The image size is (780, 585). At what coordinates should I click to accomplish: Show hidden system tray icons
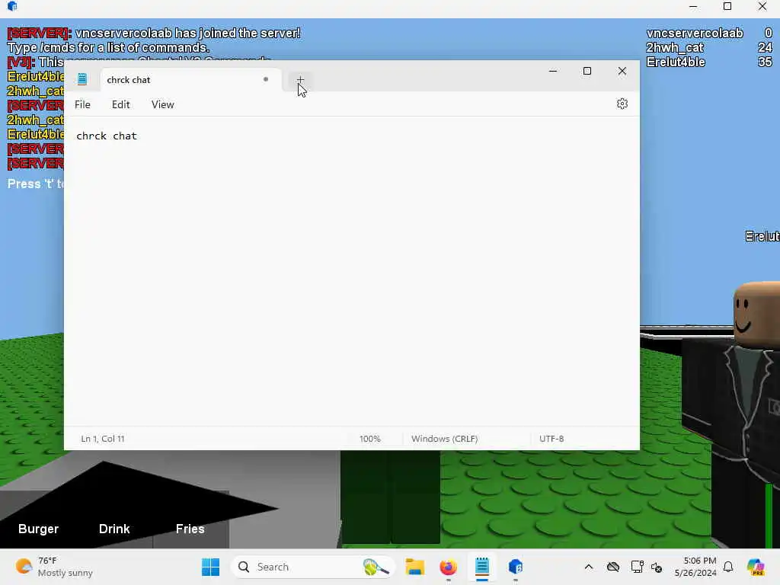pyautogui.click(x=589, y=567)
